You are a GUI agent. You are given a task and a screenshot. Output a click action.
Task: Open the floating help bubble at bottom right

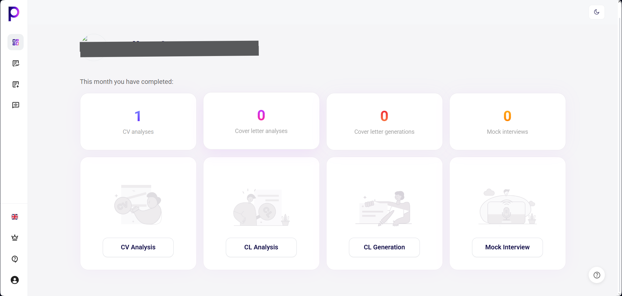coord(597,275)
